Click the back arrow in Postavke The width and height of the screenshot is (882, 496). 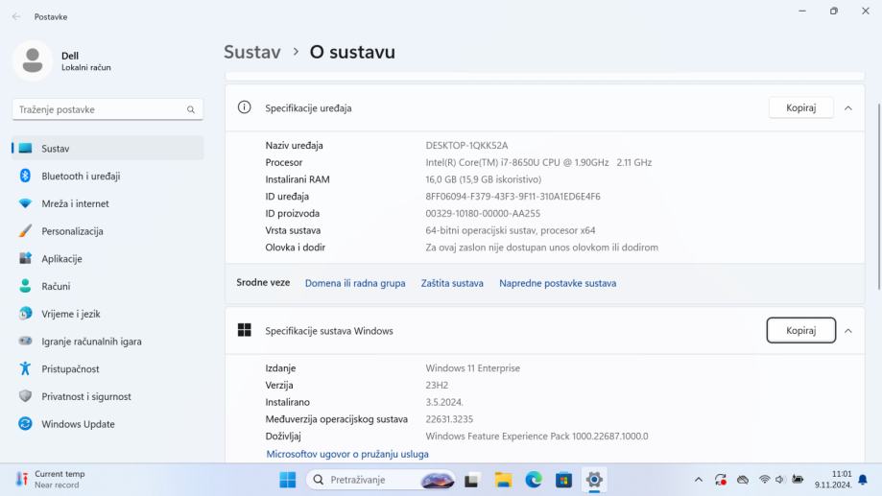16,17
